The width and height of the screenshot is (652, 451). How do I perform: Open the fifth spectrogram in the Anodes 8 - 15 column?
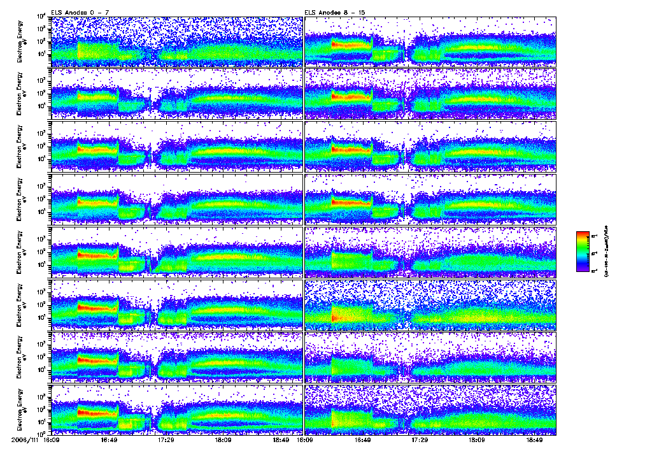pos(430,252)
